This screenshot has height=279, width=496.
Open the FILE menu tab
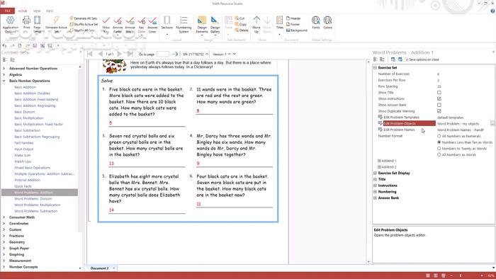7,11
